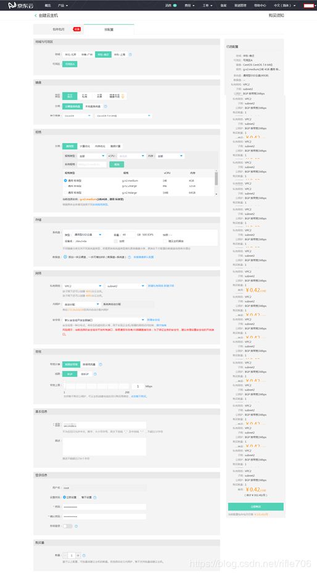Viewport: 317px width, 575px height.
Task: Open help icon beside password setting radios
Action: click(x=95, y=498)
